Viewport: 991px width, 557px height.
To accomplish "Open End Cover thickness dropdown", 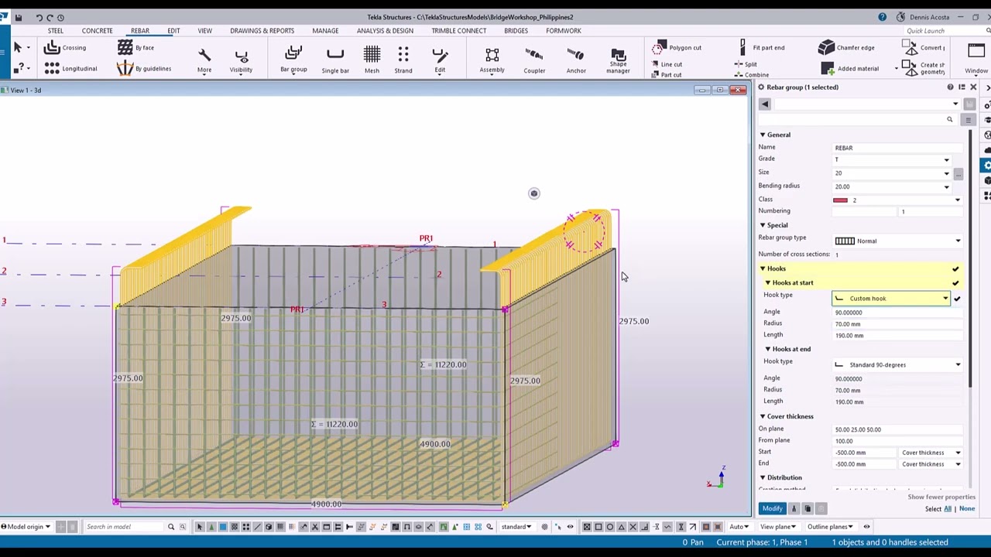I will (x=958, y=465).
